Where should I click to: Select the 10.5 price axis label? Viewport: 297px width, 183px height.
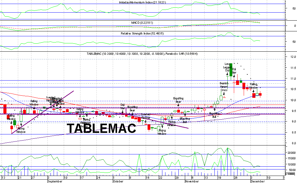tap(293, 89)
